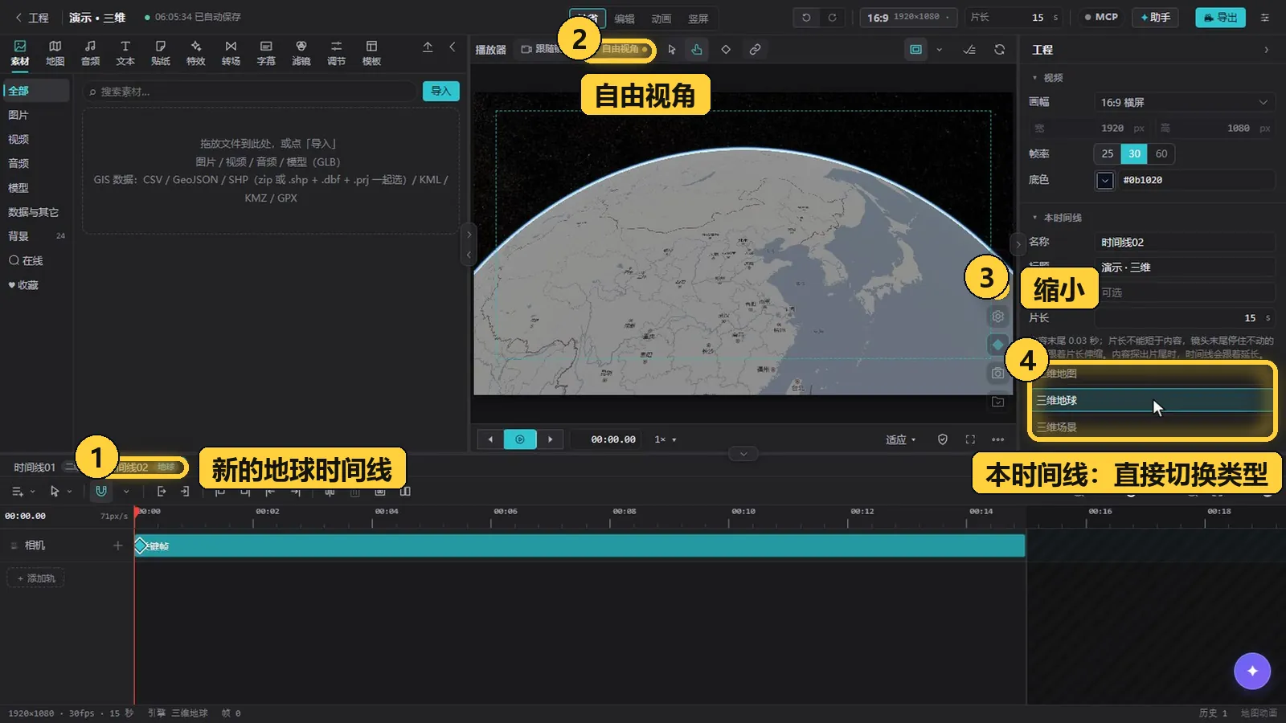Click the 导出 export button
The image size is (1286, 723).
1220,17
